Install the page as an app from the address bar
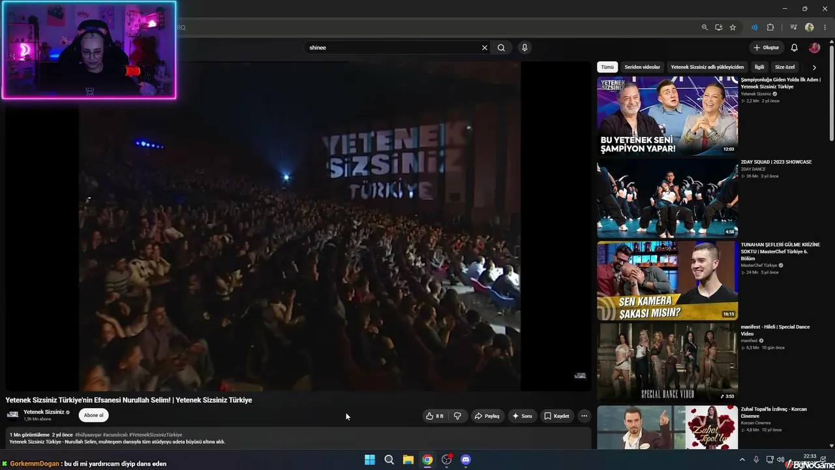This screenshot has height=470, width=835. point(719,27)
